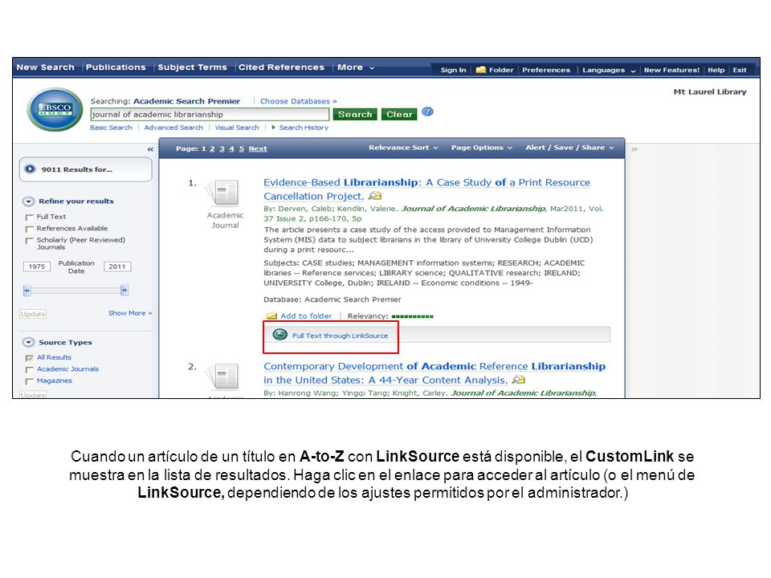This screenshot has width=771, height=578.
Task: Click Basic Search link
Action: [x=111, y=128]
